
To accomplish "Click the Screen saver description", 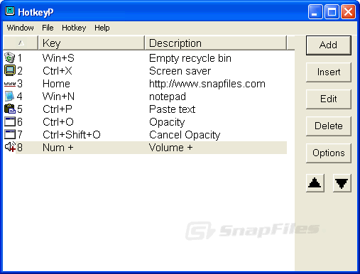I will coord(180,71).
